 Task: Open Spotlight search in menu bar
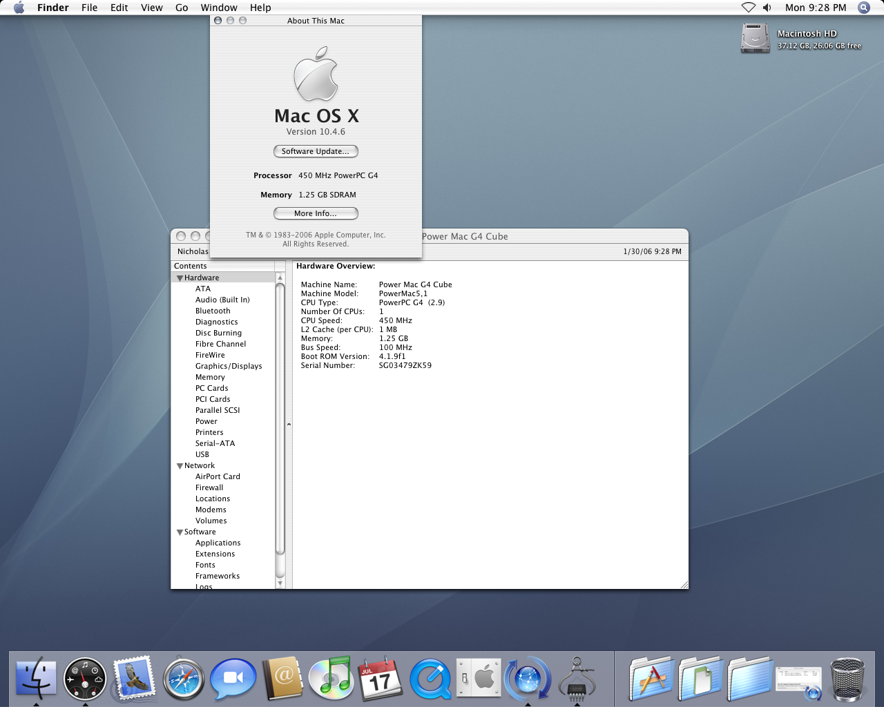click(x=864, y=8)
